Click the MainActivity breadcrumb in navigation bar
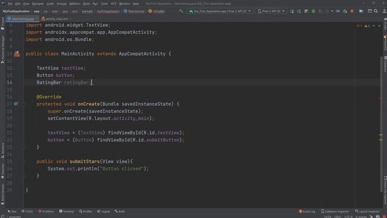The height and width of the screenshot is (218, 387). coord(134,12)
